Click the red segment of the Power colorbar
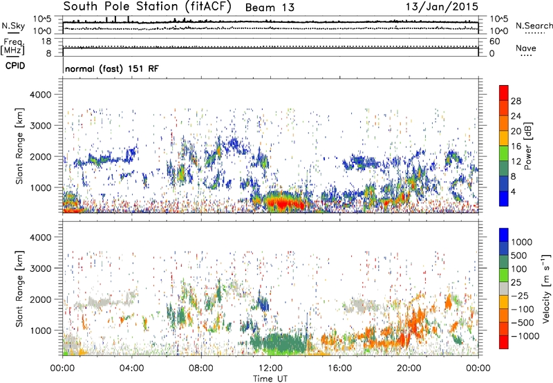 [x=504, y=93]
